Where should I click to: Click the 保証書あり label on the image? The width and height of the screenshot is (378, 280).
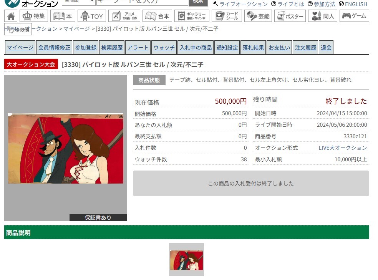point(98,218)
